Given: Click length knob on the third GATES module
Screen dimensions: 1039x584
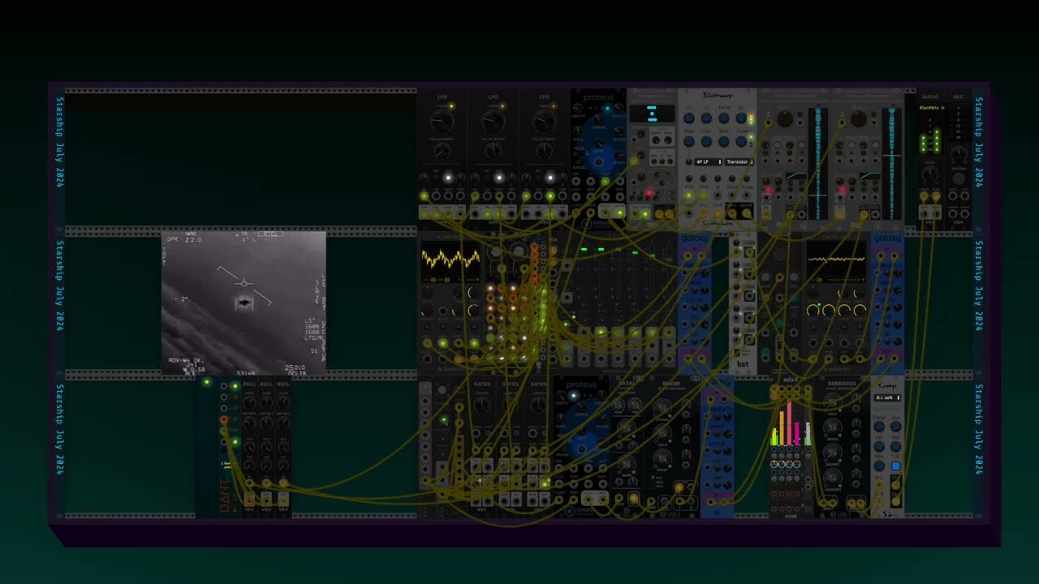Looking at the screenshot, I should click(537, 405).
